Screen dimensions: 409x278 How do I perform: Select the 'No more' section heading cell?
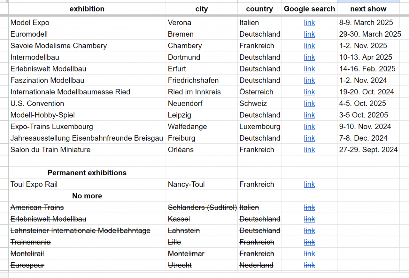coord(87,196)
